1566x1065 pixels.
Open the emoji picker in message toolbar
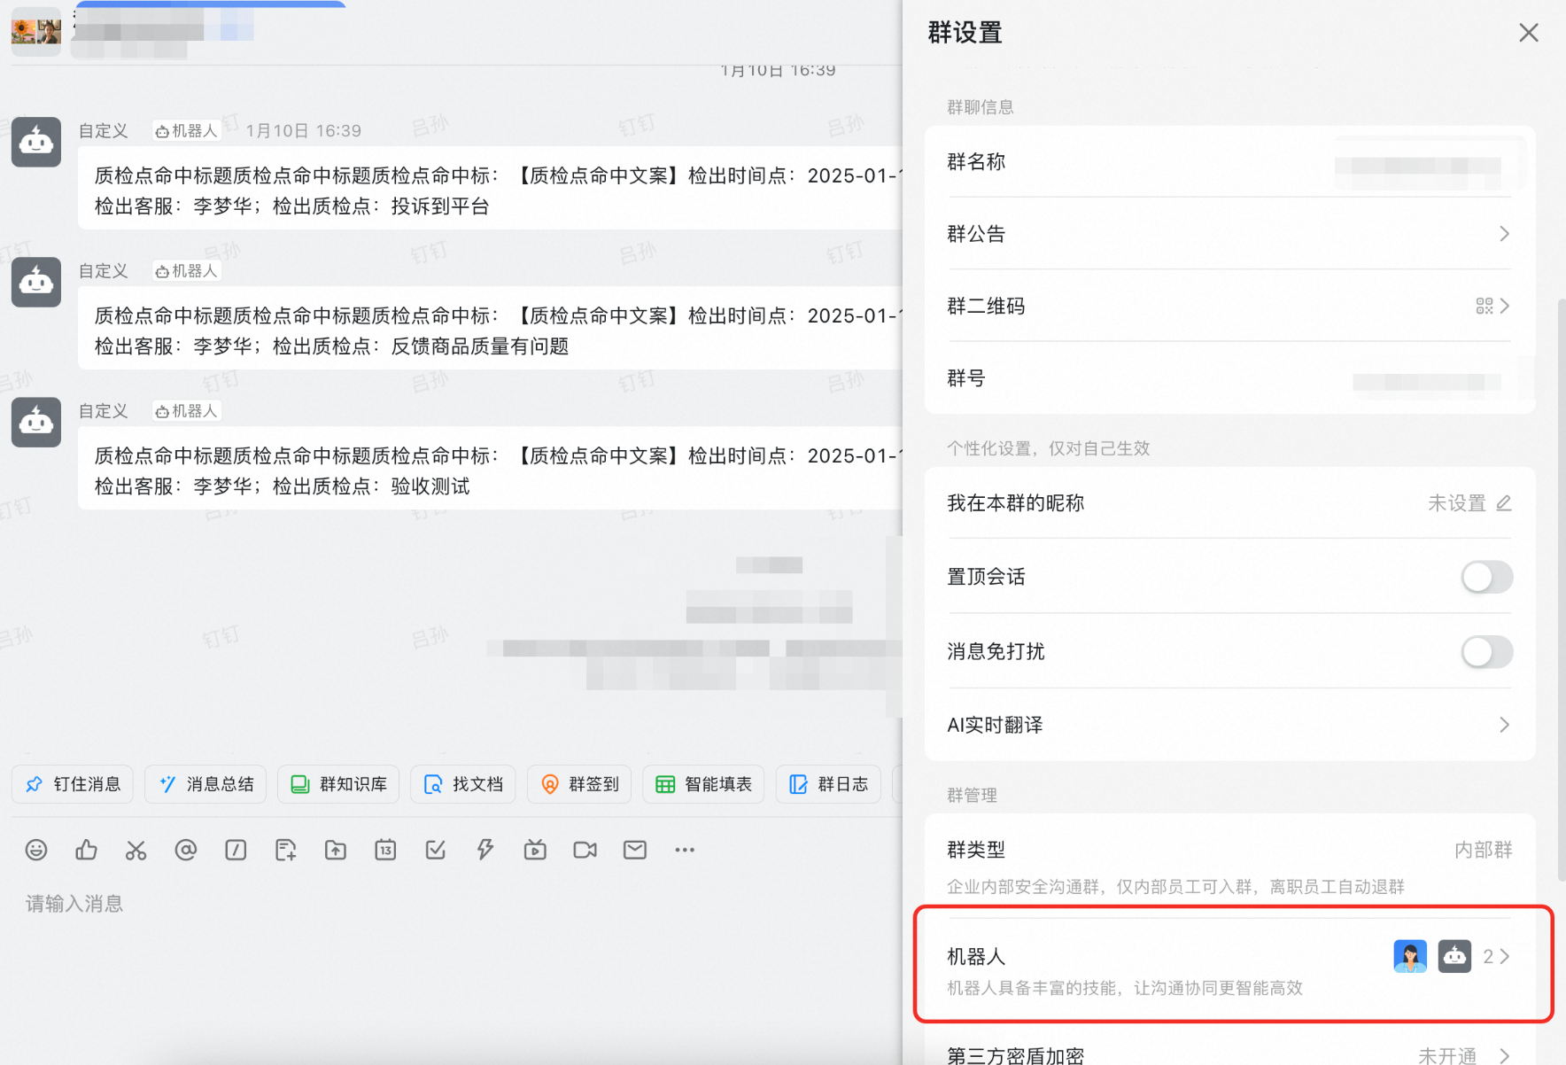36,851
